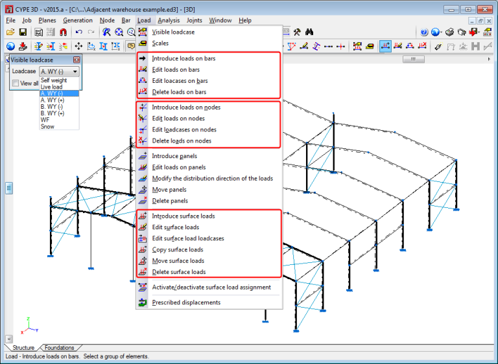The height and width of the screenshot is (364, 498).
Task: Close the Visible loadcase panel
Action: [77, 60]
